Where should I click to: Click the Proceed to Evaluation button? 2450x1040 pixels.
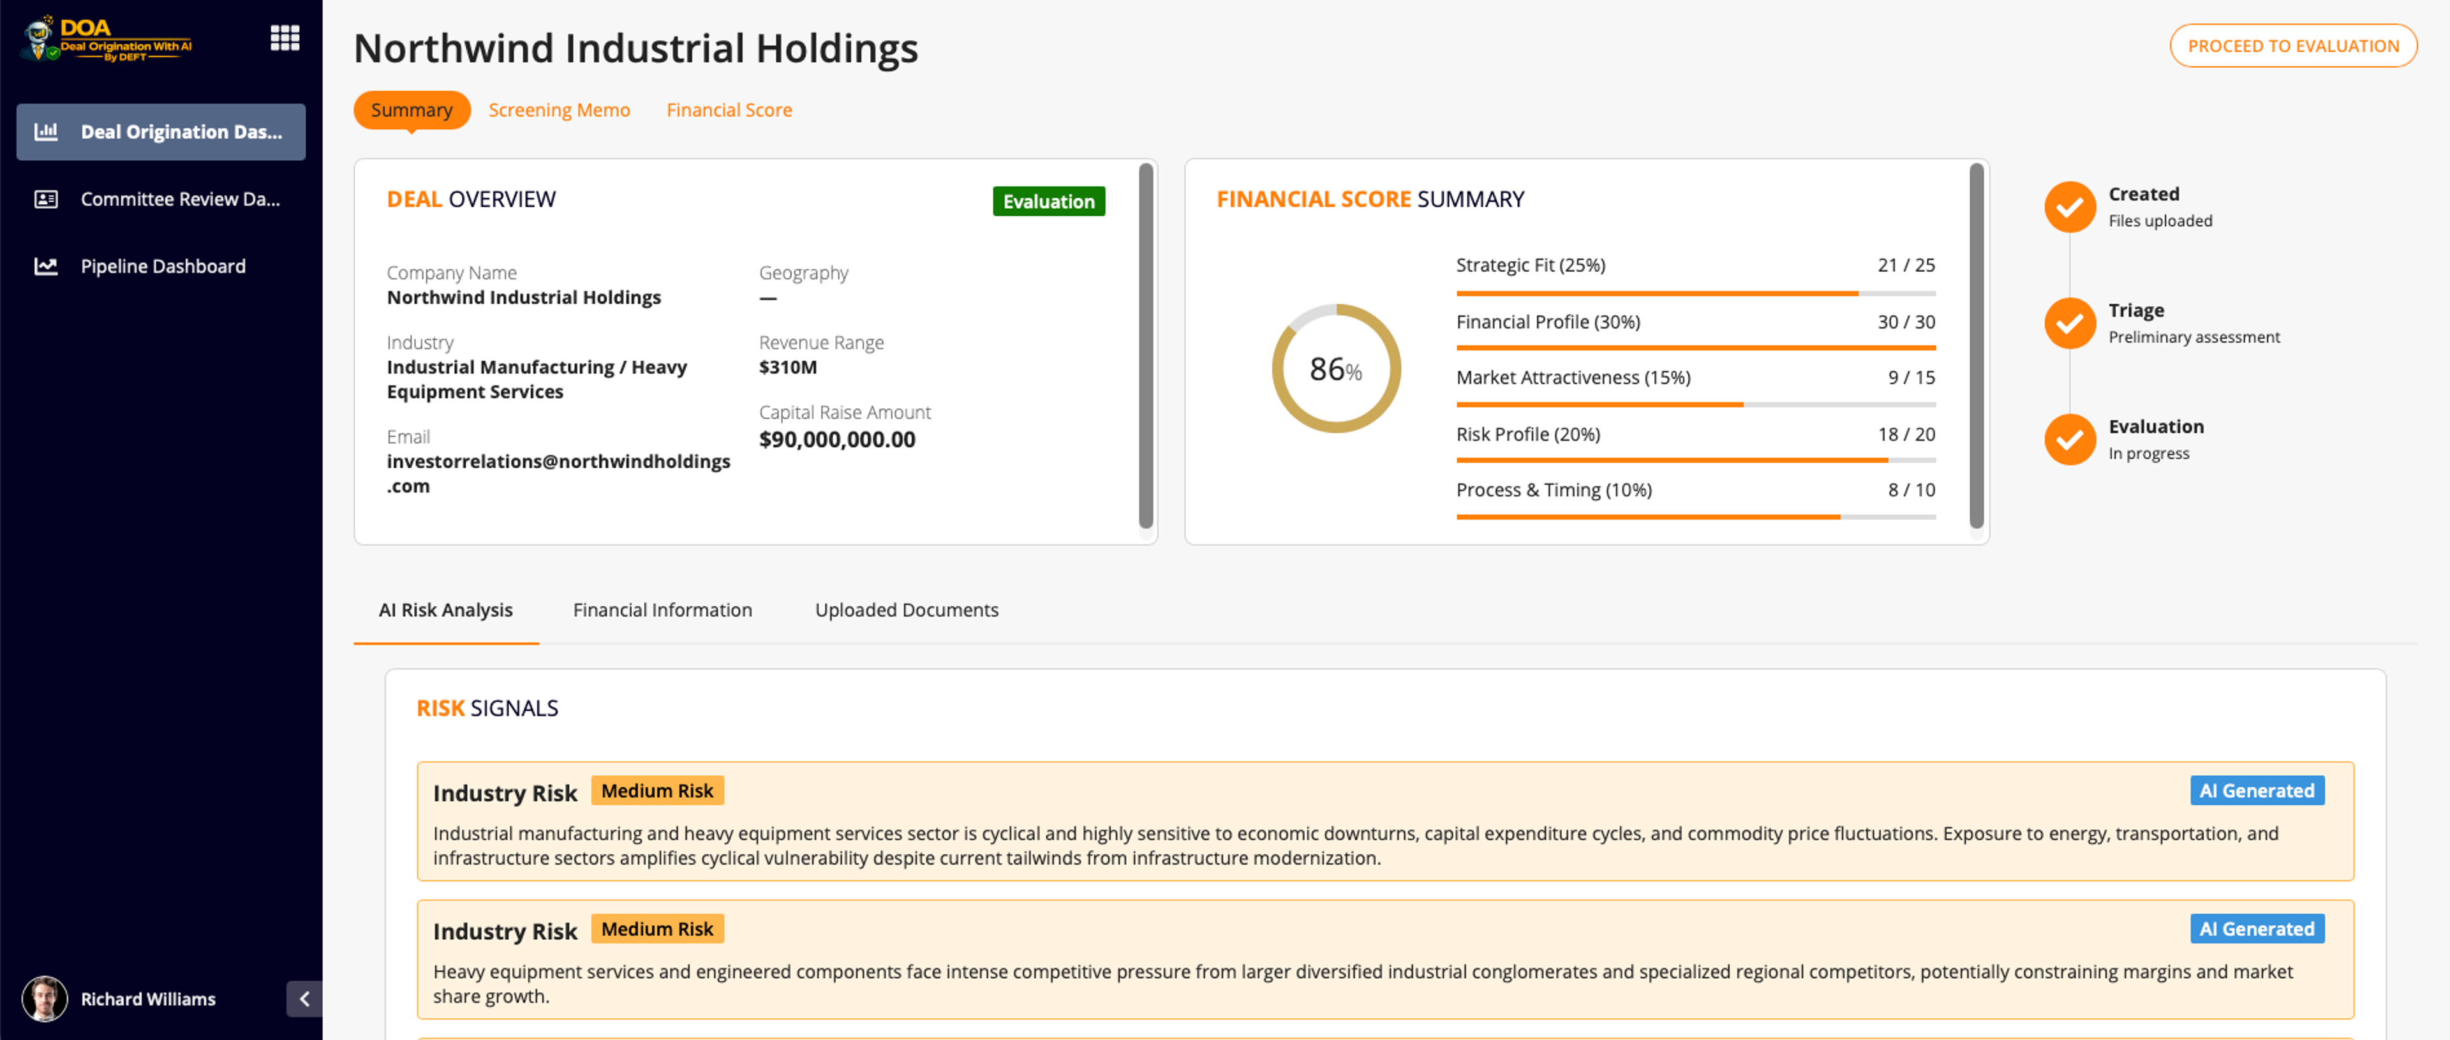click(x=2293, y=46)
